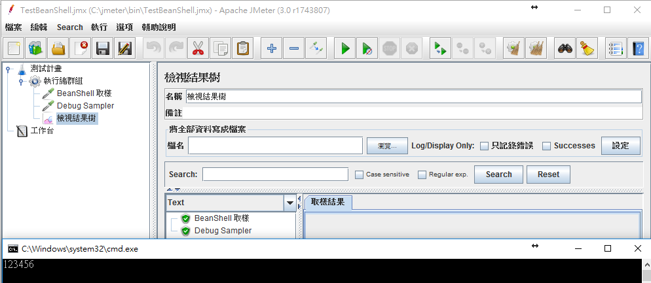The width and height of the screenshot is (651, 283).
Task: Toggle selected element enabled state icon
Action: (x=316, y=48)
